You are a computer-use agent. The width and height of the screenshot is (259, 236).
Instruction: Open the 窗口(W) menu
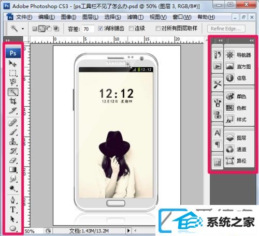click(x=182, y=17)
